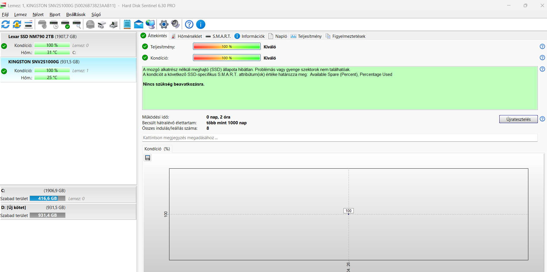Click the "Lemez: 0" label beside C: free space
The width and height of the screenshot is (547, 272).
pos(76,199)
